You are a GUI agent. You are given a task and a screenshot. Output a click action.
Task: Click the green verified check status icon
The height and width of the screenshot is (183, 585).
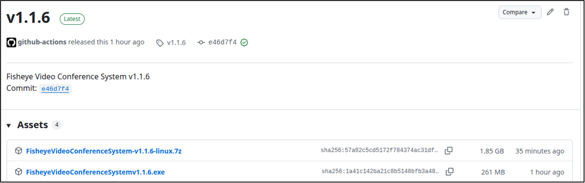tap(244, 42)
